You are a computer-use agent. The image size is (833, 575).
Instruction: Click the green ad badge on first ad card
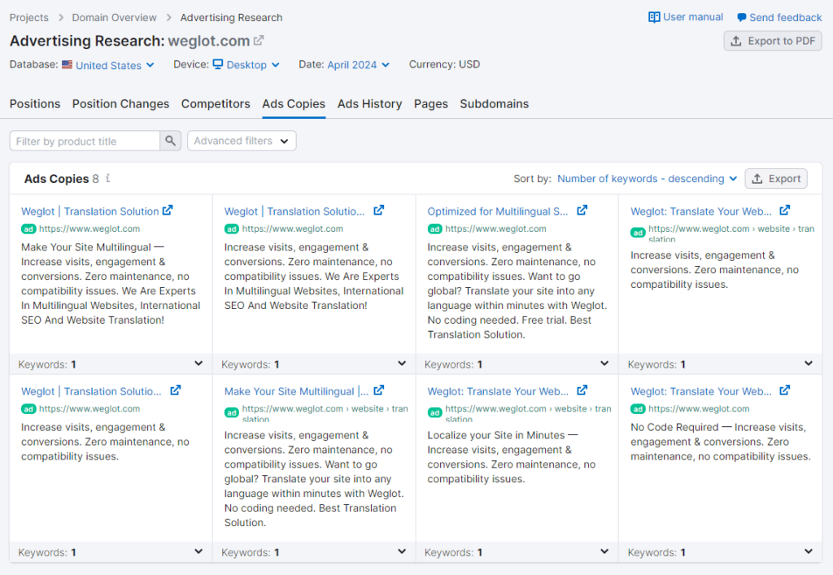[28, 229]
